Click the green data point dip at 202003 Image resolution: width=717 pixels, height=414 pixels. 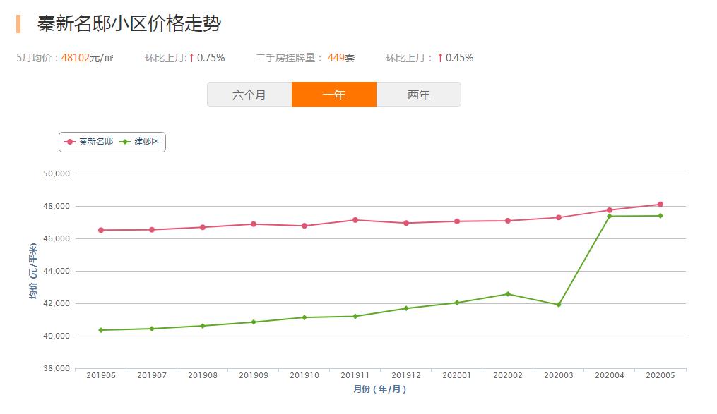click(x=557, y=305)
